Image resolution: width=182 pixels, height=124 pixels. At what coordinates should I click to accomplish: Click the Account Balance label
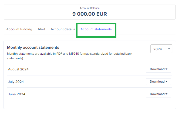point(90,8)
